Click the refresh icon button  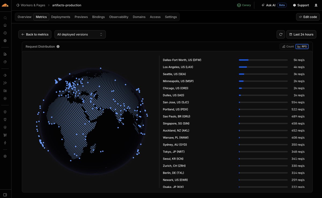pyautogui.click(x=281, y=35)
